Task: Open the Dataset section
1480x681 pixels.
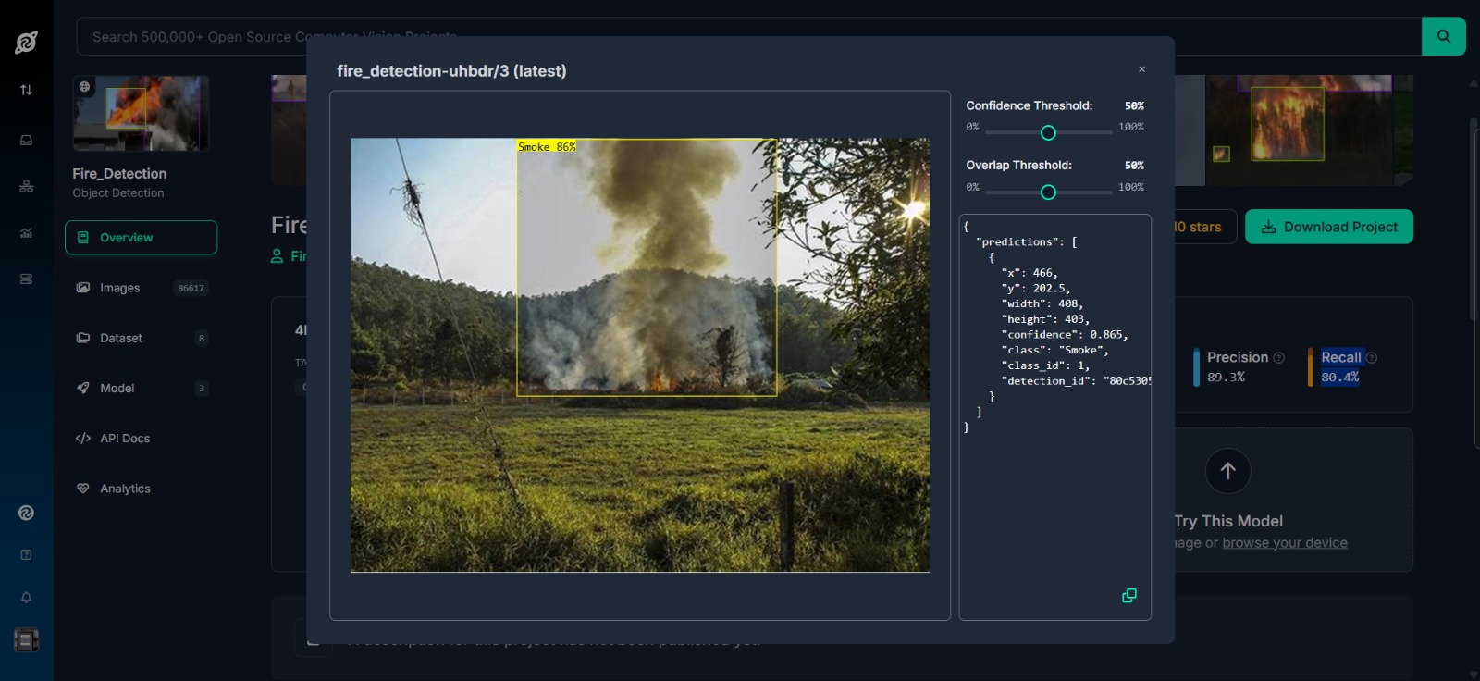Action: 141,338
